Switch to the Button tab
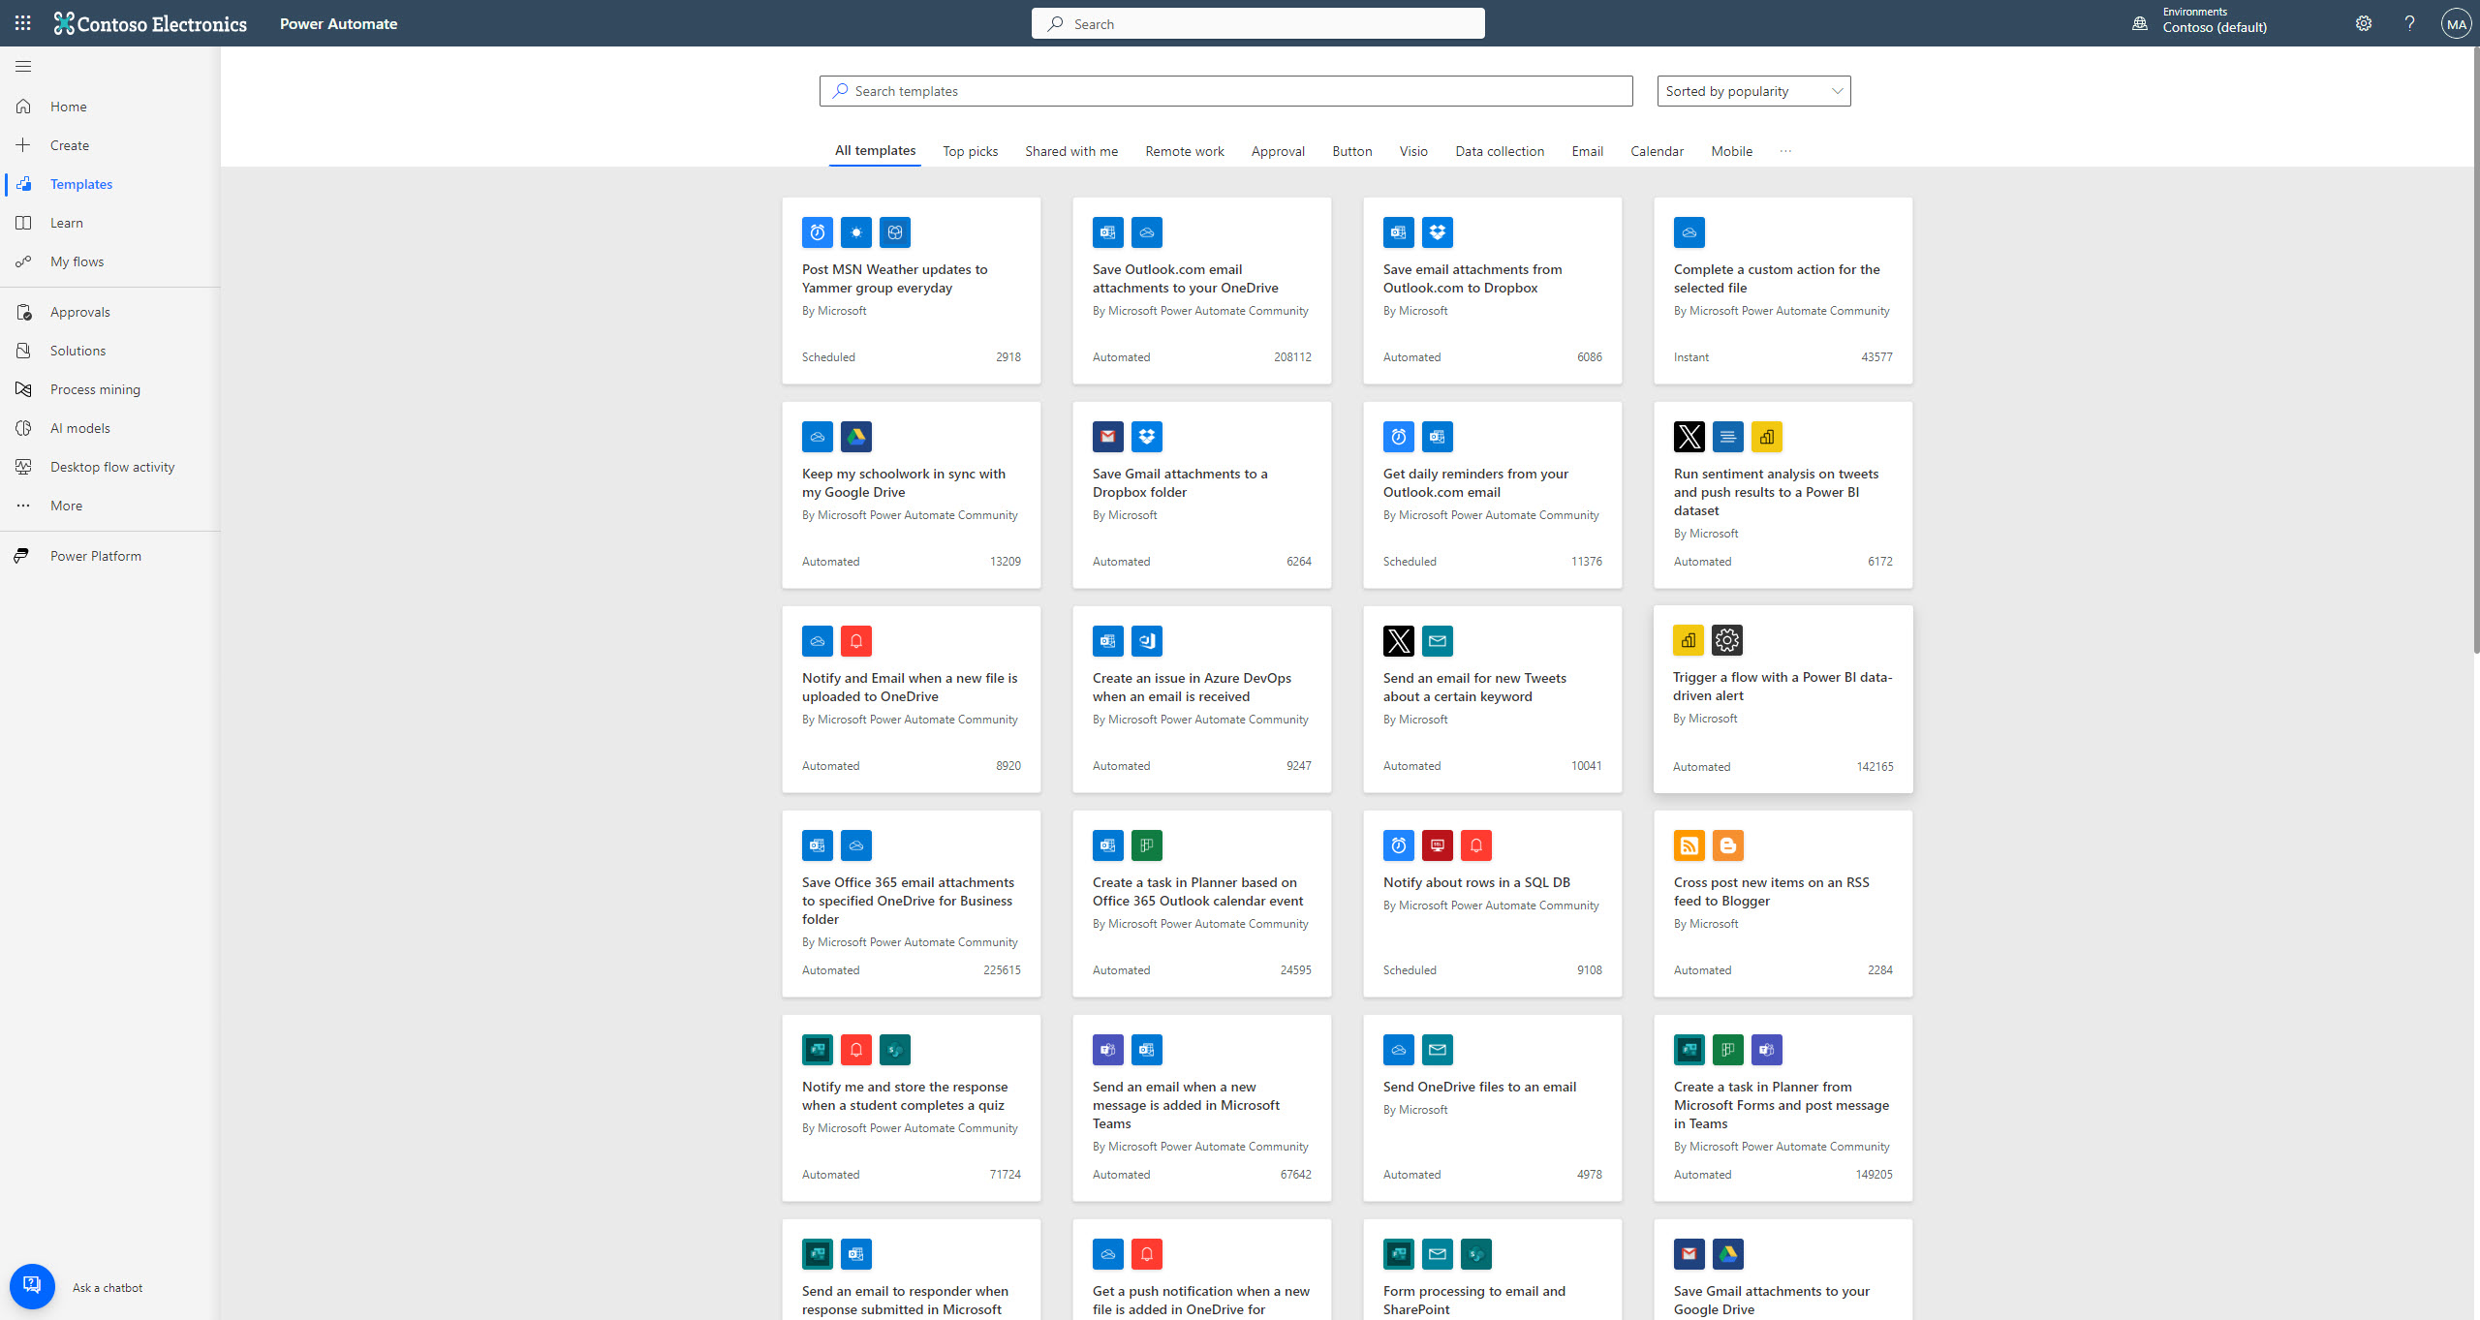Viewport: 2480px width, 1320px height. click(x=1351, y=151)
